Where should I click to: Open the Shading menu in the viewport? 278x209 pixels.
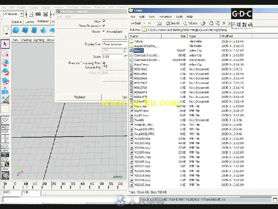coord(26,40)
